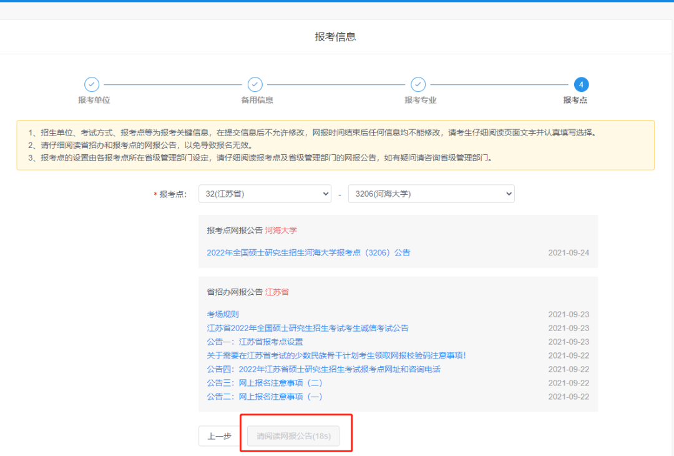674x456 pixels.
Task: Click the date beside 考场规则
Action: point(569,314)
